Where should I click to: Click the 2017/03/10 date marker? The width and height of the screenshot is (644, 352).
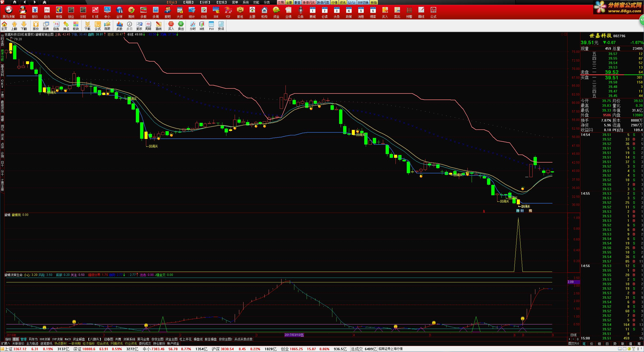pos(294,335)
